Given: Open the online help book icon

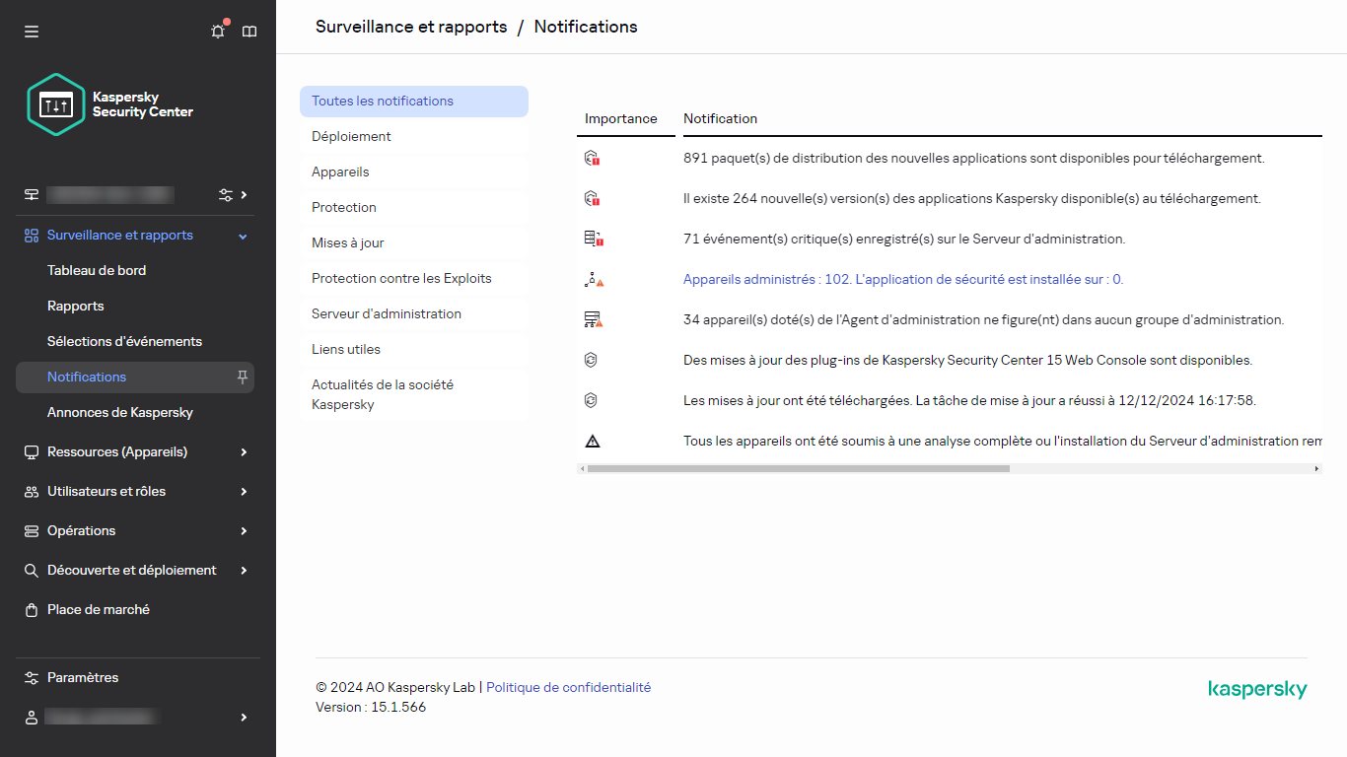Looking at the screenshot, I should click(x=248, y=31).
